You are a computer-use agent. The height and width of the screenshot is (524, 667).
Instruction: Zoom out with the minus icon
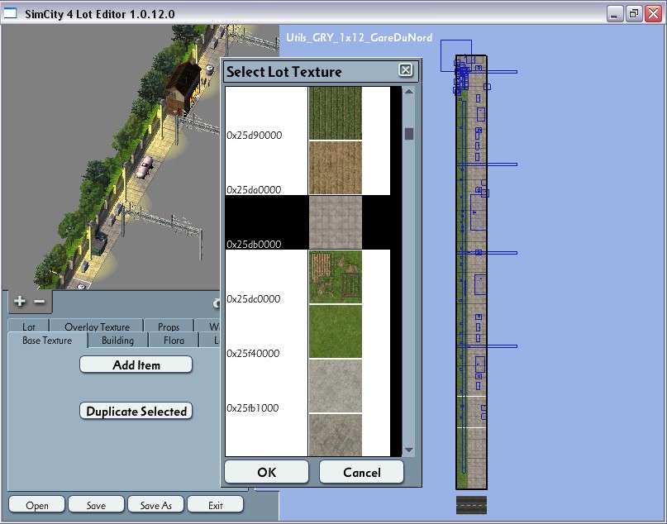pos(40,301)
